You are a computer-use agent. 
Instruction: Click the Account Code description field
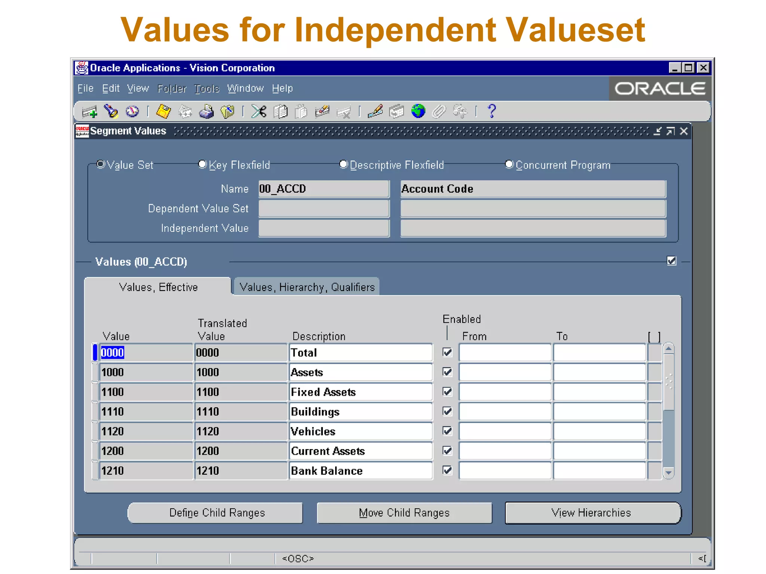pyautogui.click(x=533, y=189)
